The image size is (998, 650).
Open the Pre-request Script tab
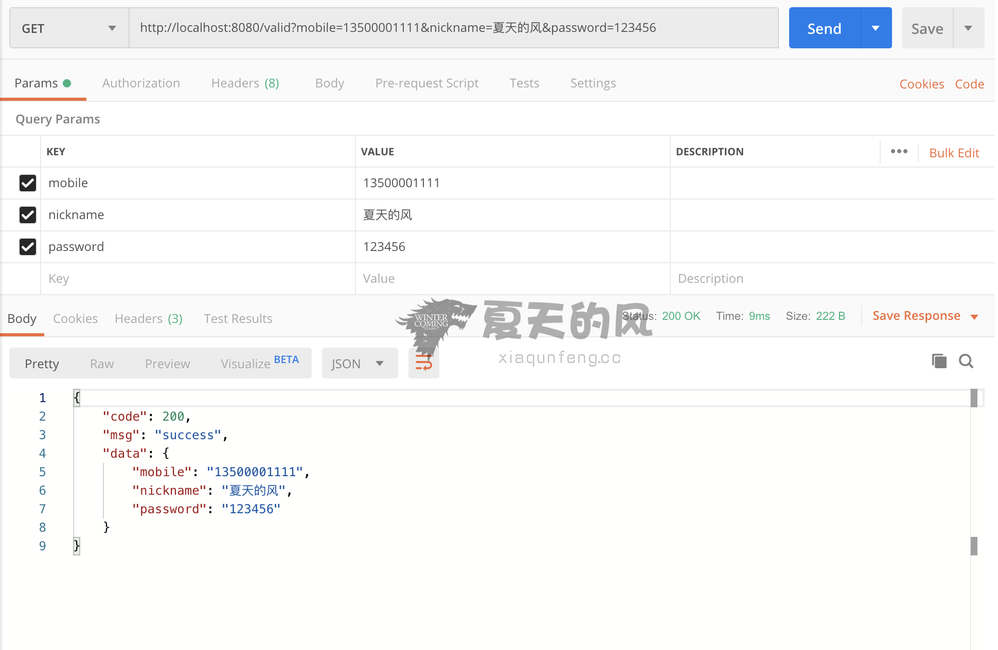427,83
